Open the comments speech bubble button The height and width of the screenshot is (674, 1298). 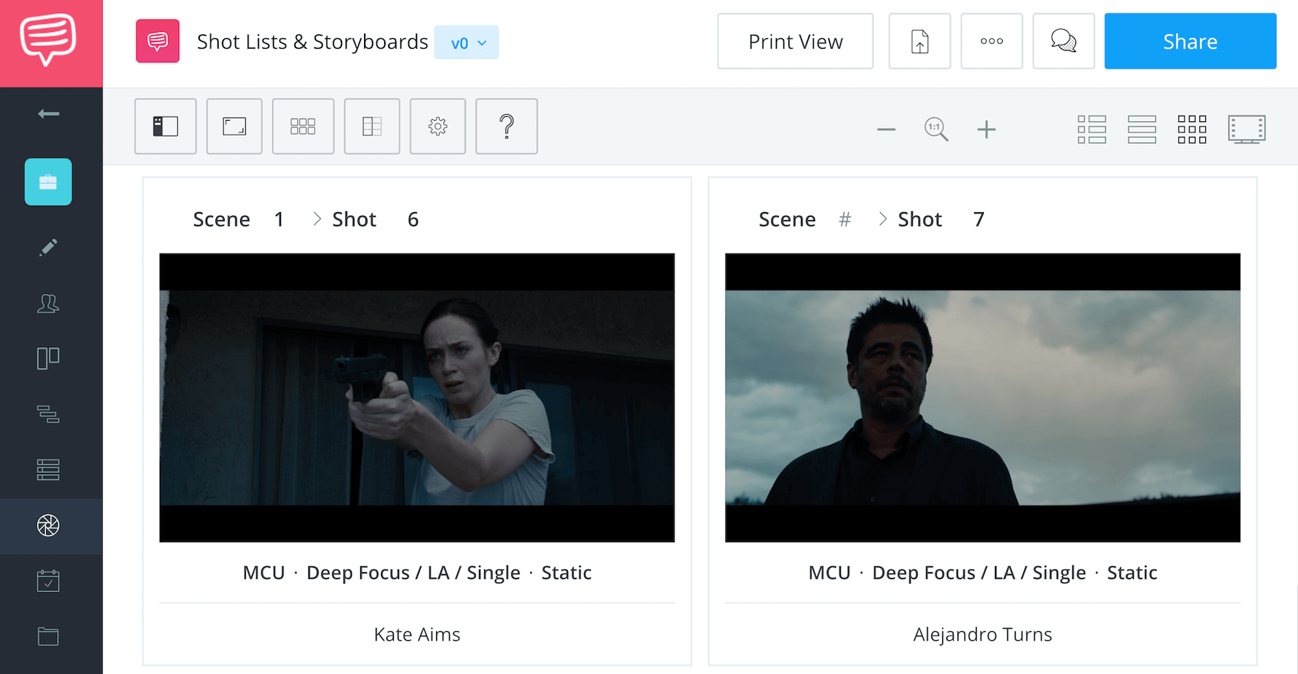click(x=1064, y=41)
